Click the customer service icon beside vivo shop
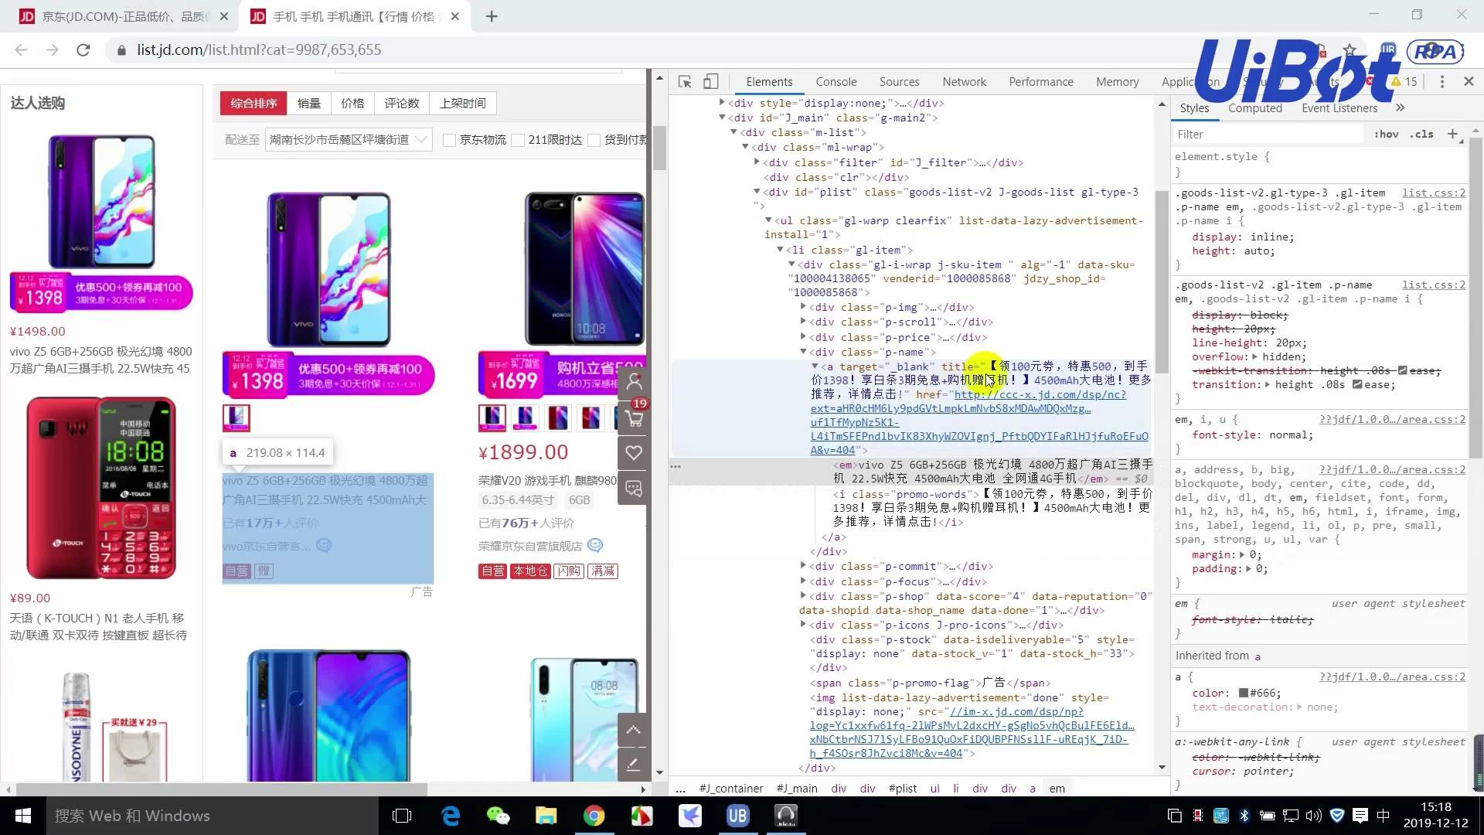This screenshot has height=835, width=1484. click(324, 545)
